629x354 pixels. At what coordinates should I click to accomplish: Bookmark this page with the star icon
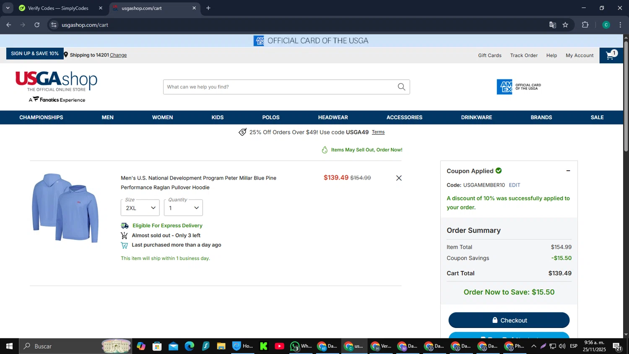[x=565, y=25]
